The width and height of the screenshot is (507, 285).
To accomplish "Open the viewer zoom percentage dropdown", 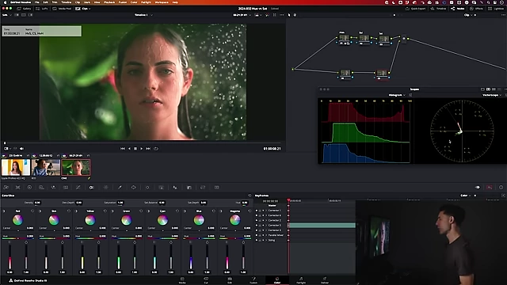I will point(8,15).
